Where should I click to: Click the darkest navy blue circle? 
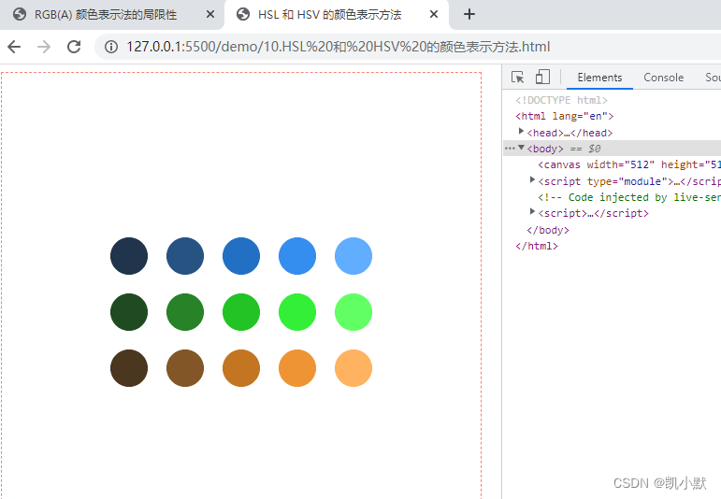point(129,256)
